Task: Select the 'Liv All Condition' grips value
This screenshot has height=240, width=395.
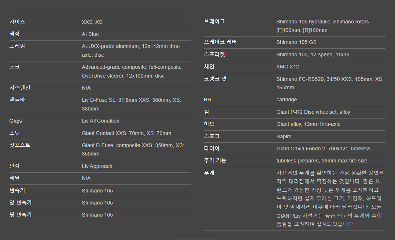Action: (x=100, y=121)
